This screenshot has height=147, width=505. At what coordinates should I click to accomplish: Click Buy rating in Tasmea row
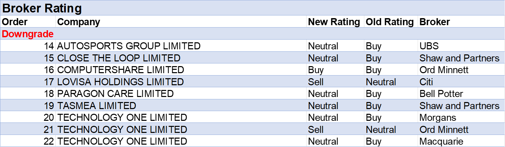click(373, 106)
